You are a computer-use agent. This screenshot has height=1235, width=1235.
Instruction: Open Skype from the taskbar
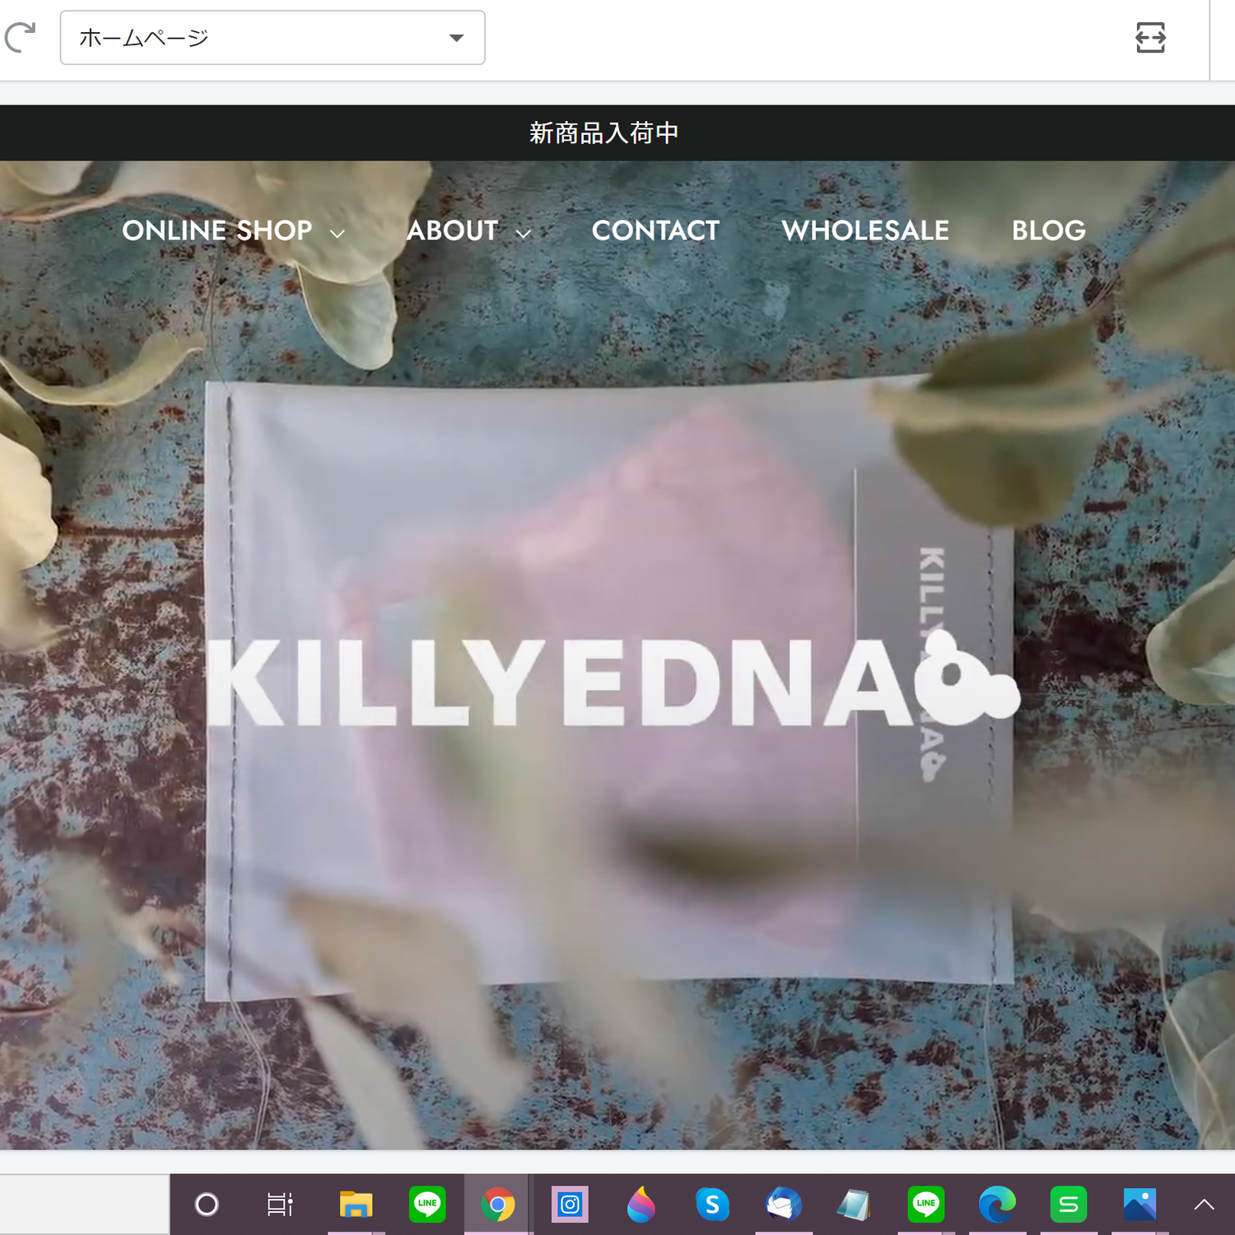713,1205
